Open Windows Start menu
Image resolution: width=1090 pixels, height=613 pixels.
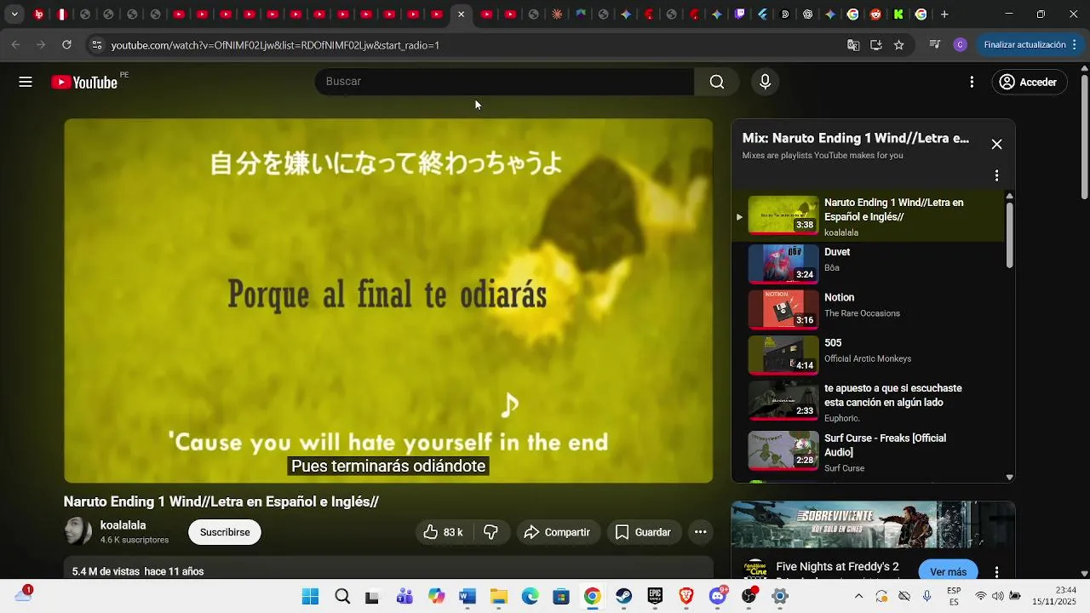[310, 597]
